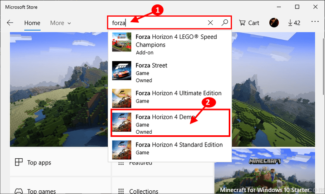
Task: Click the Top apps grid icon
Action: [x=19, y=162]
